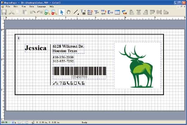Zoom out with the red magnifier icon
This screenshot has height=125, width=187.
(53, 12)
